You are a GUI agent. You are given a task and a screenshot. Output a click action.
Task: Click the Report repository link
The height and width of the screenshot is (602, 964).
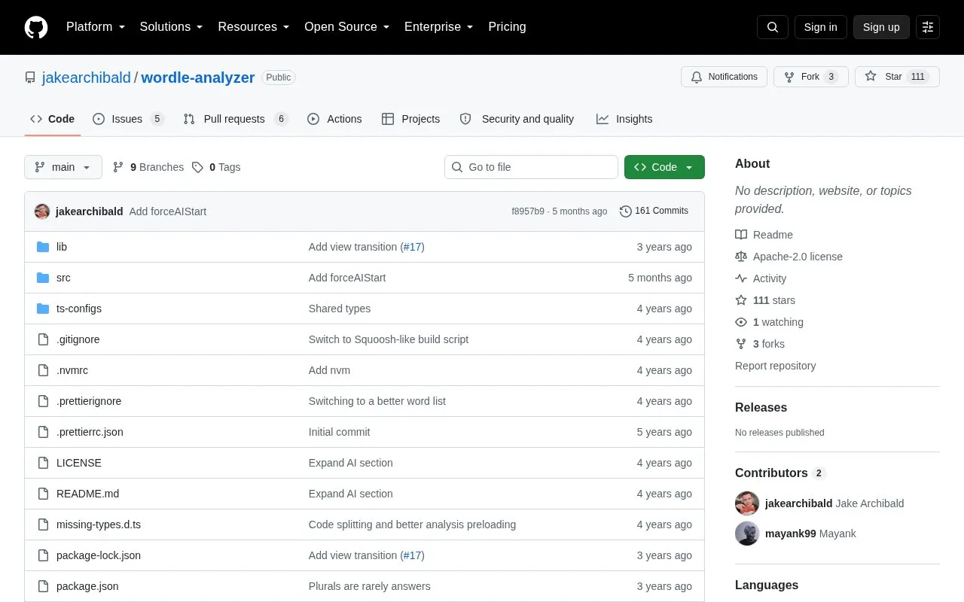[776, 366]
